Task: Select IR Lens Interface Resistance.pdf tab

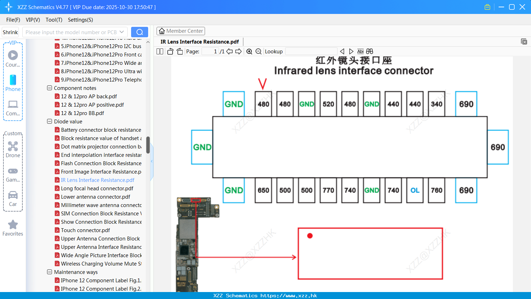Action: pyautogui.click(x=199, y=42)
